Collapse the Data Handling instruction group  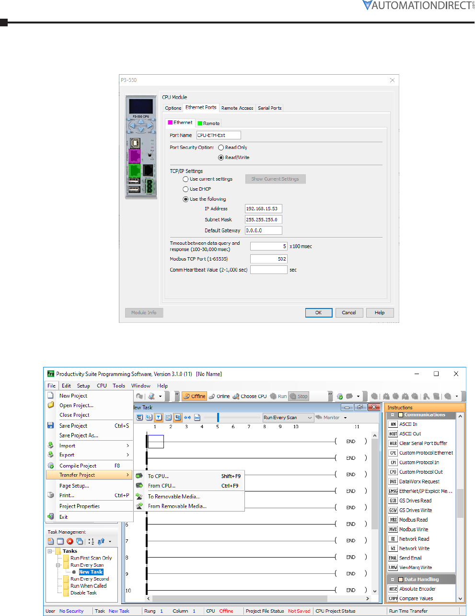(x=393, y=580)
